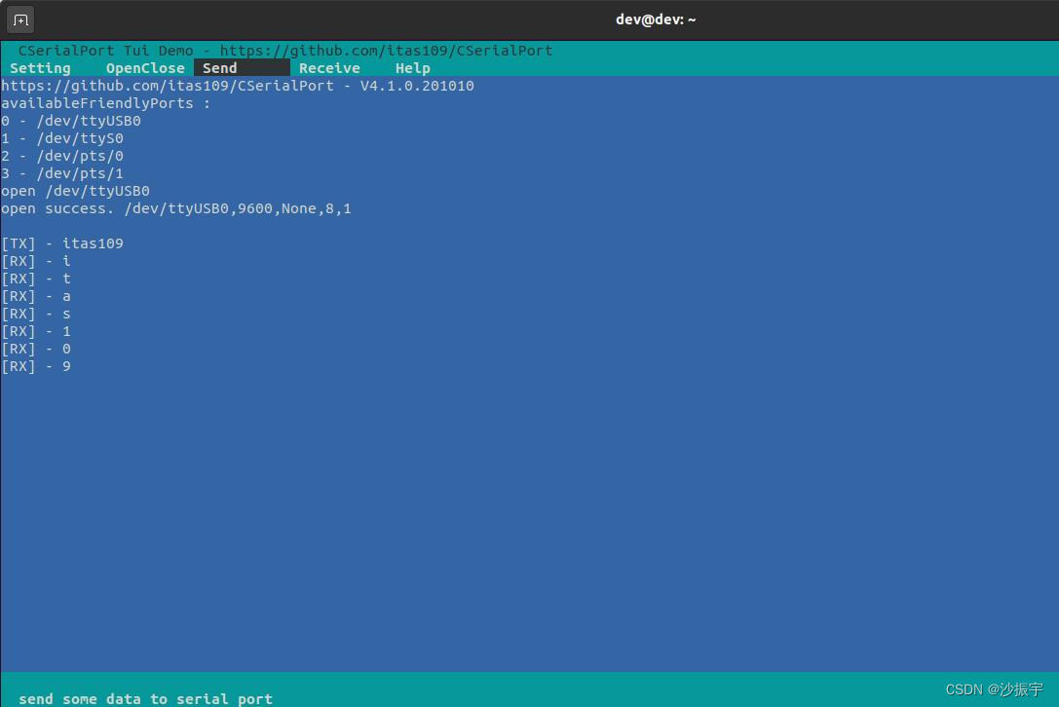Select port 1 - /dev/ttyS0 entry
1059x707 pixels.
(x=61, y=138)
